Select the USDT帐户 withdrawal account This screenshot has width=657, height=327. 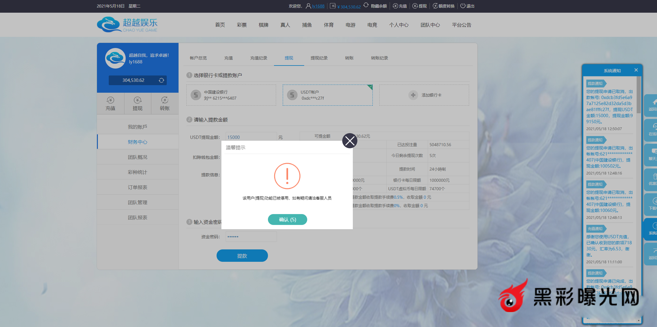point(327,95)
